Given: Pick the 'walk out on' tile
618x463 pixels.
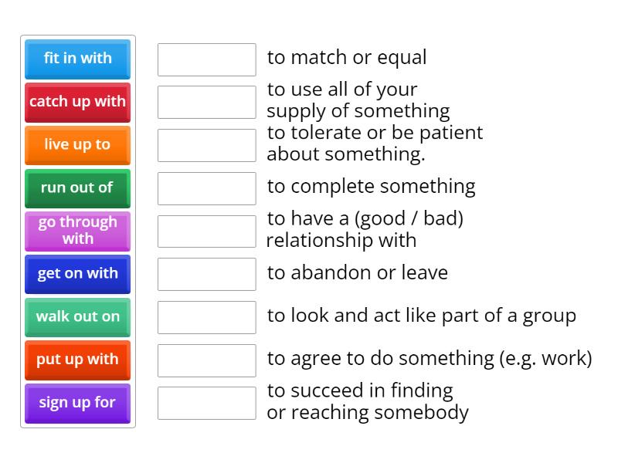Looking at the screenshot, I should 77,317.
